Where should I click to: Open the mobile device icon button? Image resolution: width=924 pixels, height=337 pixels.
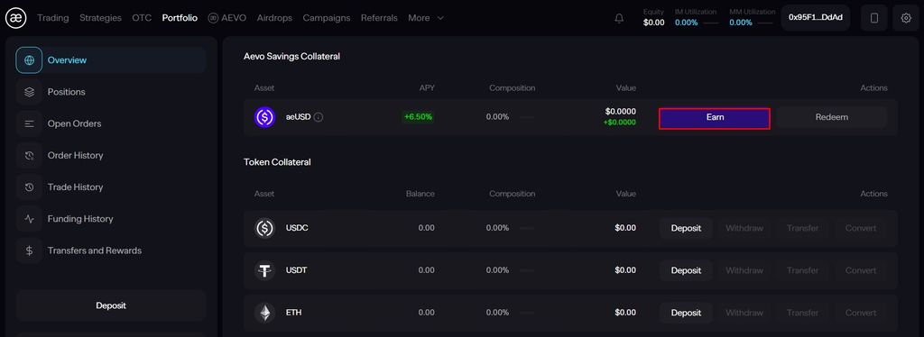(873, 18)
